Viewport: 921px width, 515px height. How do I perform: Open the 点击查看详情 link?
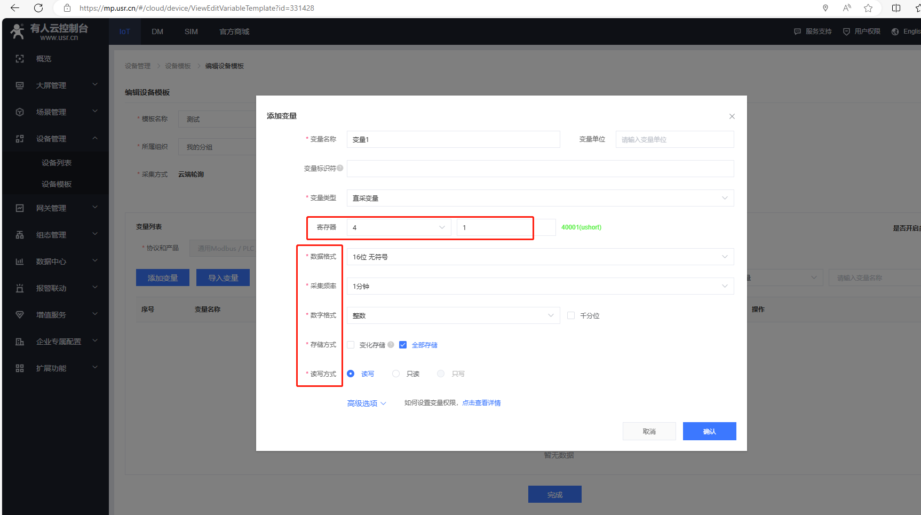[x=481, y=403]
